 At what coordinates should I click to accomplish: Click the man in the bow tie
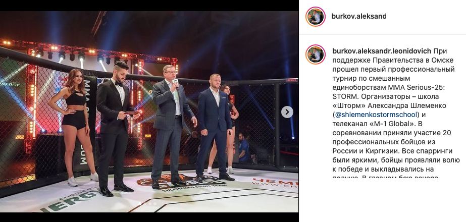click(116, 128)
